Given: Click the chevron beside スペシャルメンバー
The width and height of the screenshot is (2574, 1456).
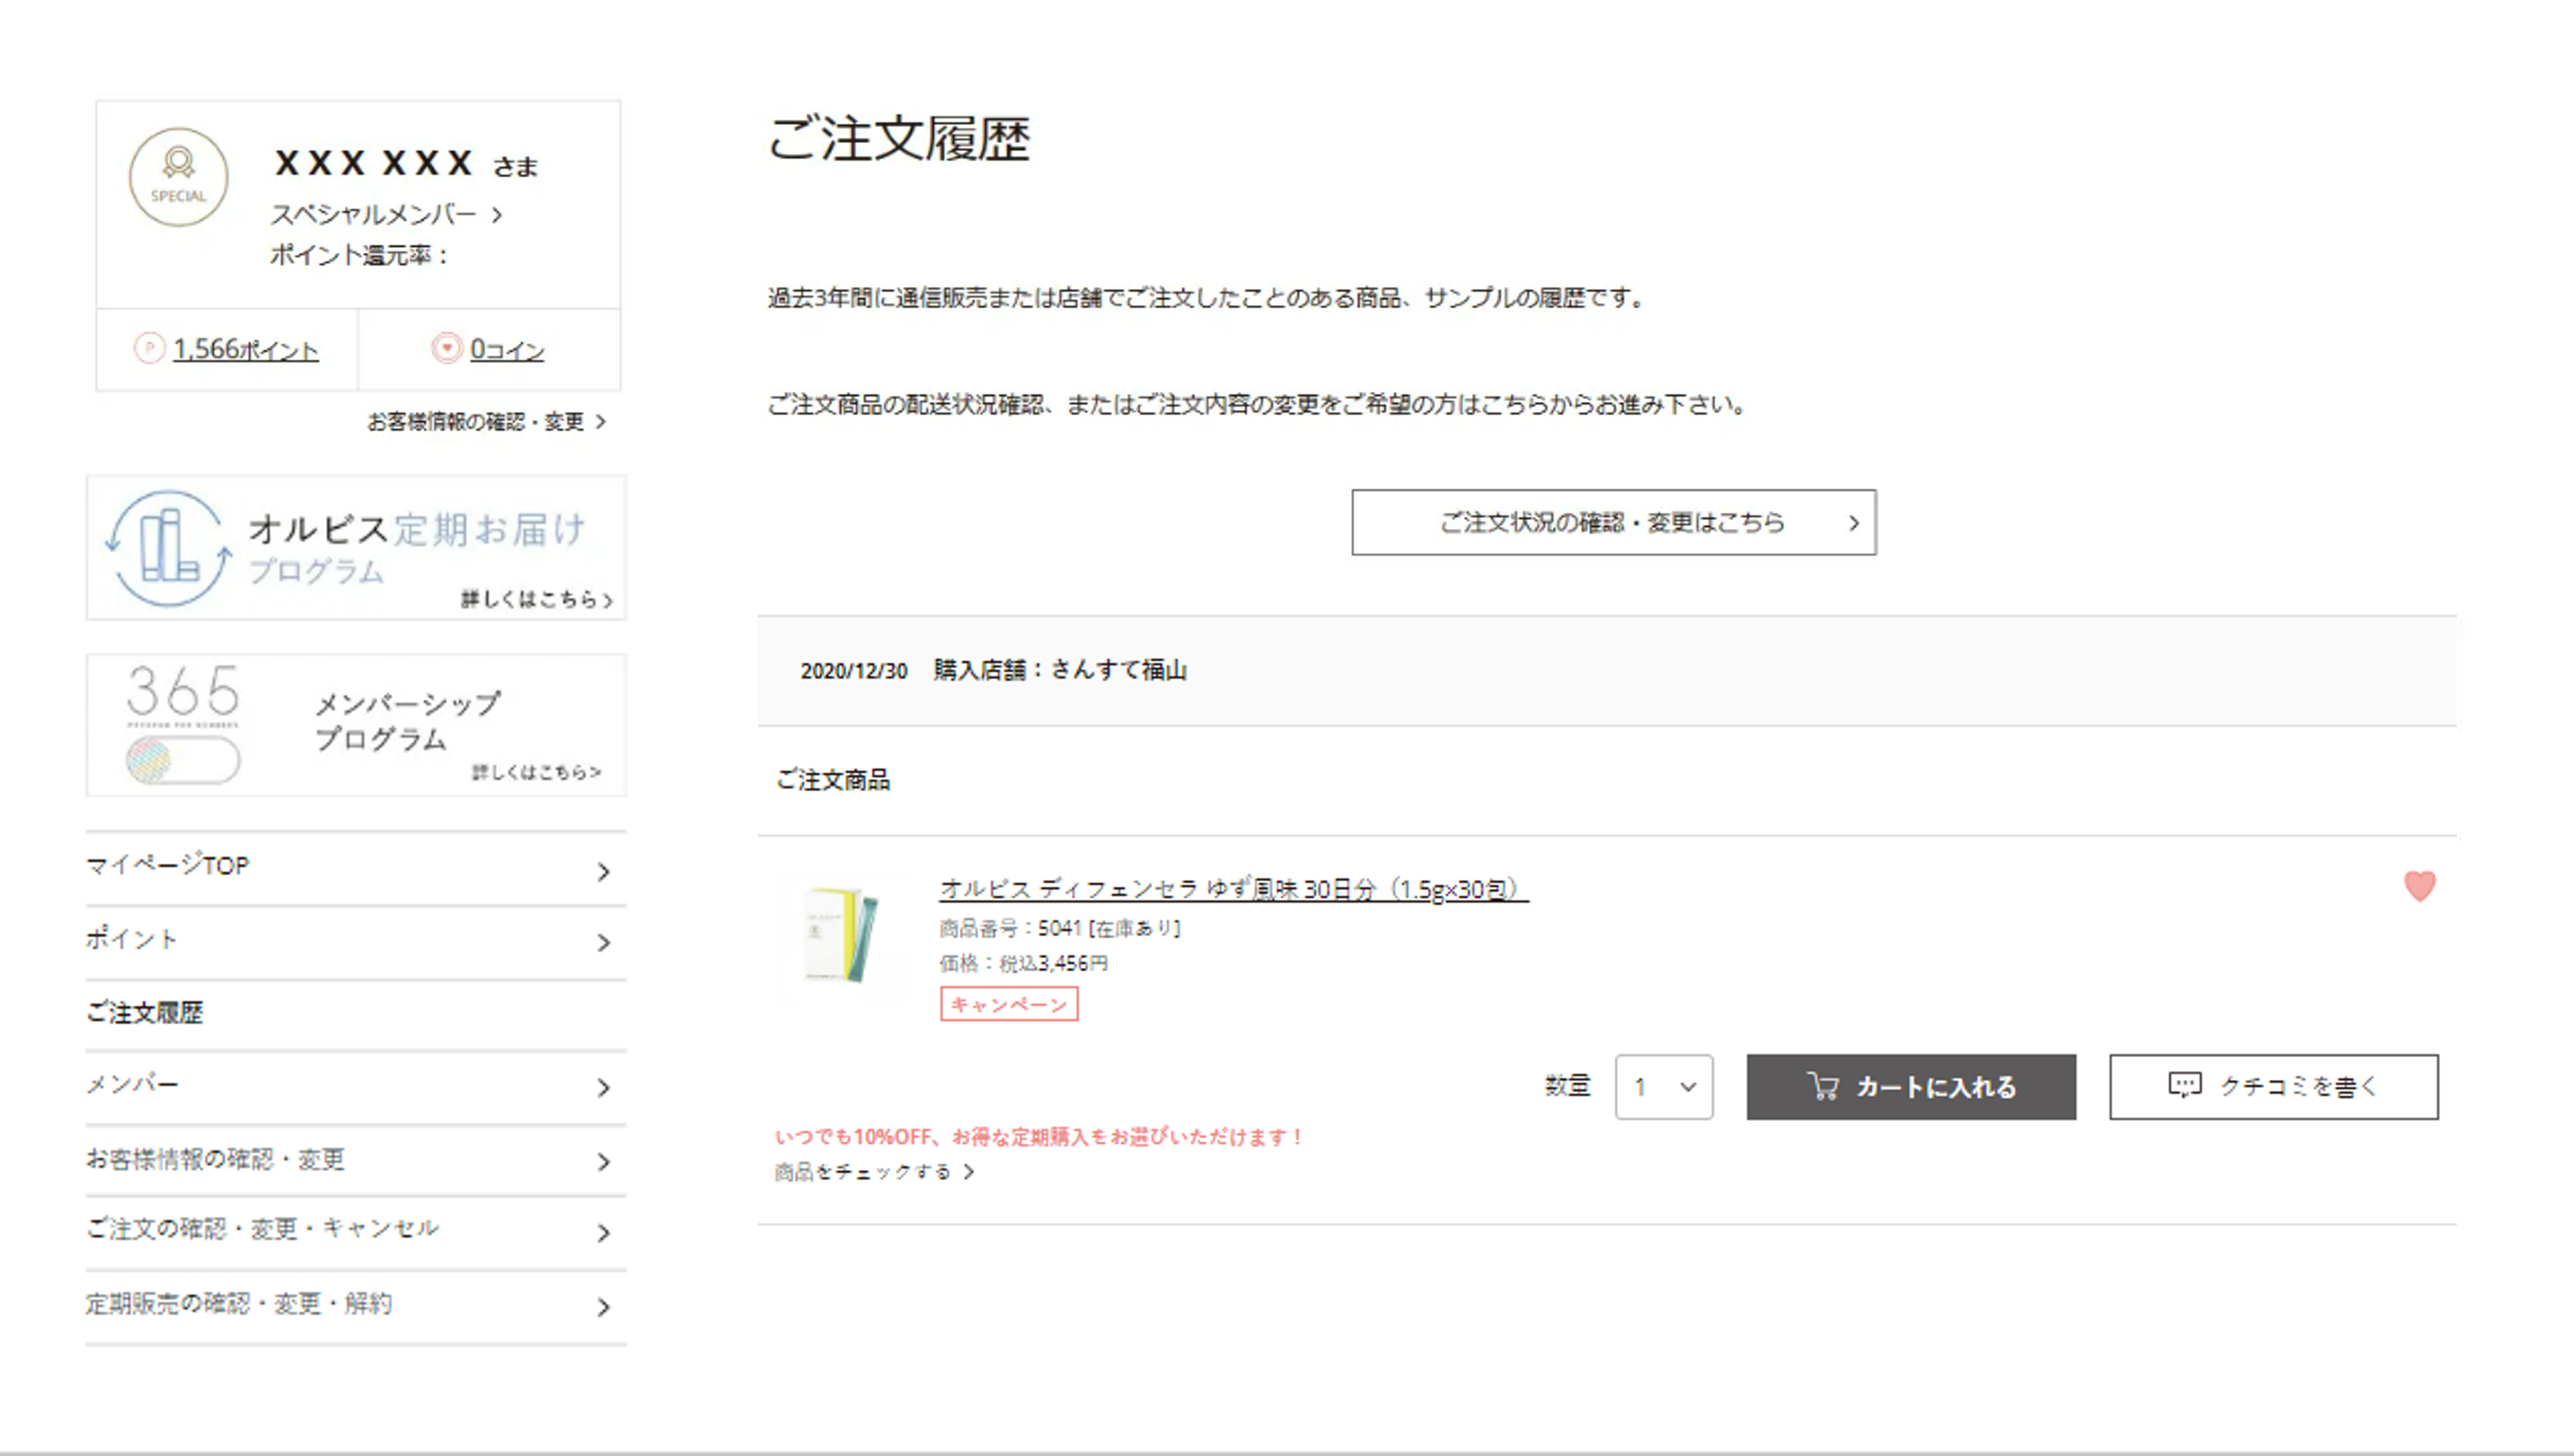Looking at the screenshot, I should coord(497,215).
